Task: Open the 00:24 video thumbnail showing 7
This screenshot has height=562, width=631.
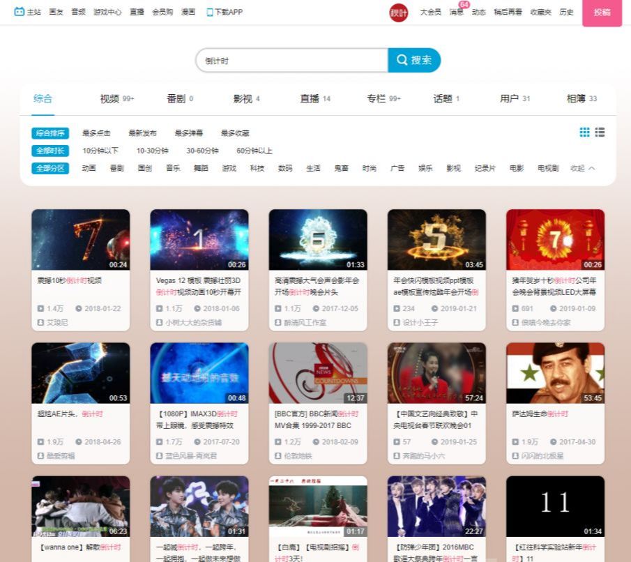Action: pyautogui.click(x=80, y=240)
